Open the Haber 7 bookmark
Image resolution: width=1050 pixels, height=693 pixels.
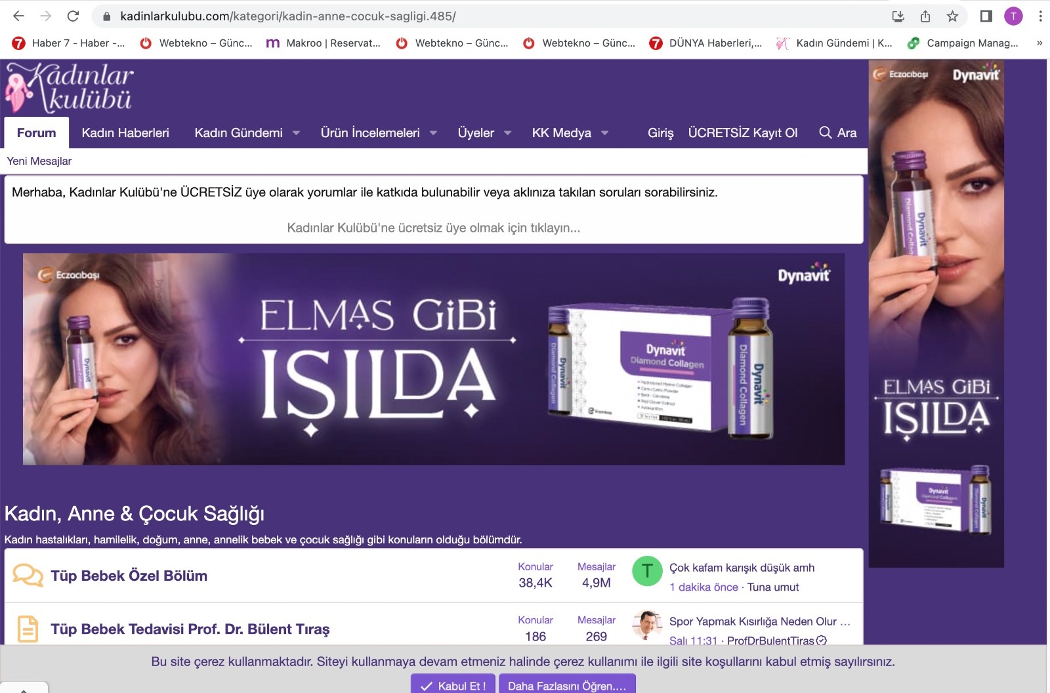(x=68, y=43)
